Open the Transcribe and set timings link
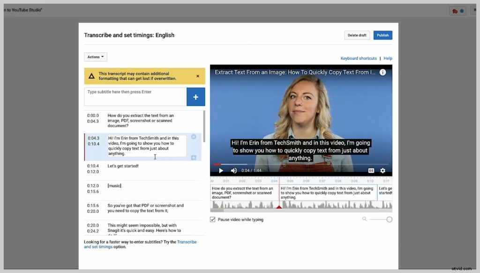Image resolution: width=480 pixels, height=273 pixels. (187, 242)
